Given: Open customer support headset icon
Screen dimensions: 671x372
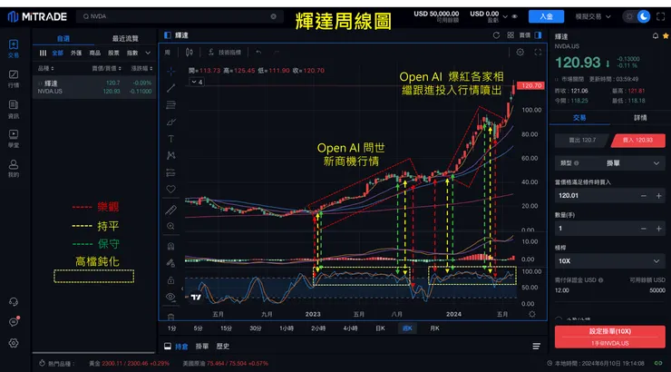Looking at the screenshot, I should click(14, 302).
